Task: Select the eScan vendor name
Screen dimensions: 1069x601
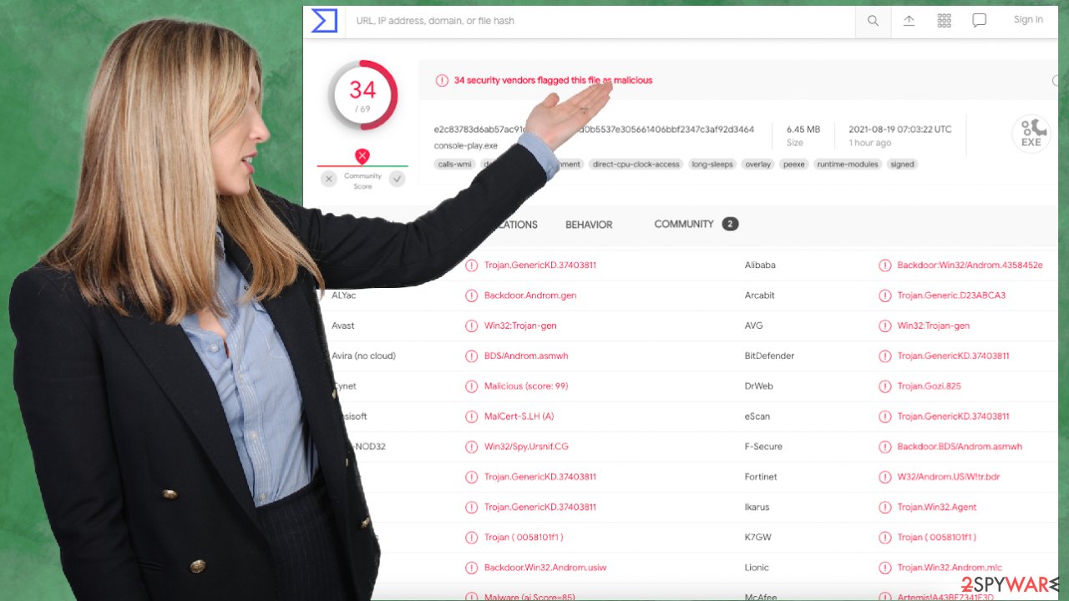Action: [757, 417]
